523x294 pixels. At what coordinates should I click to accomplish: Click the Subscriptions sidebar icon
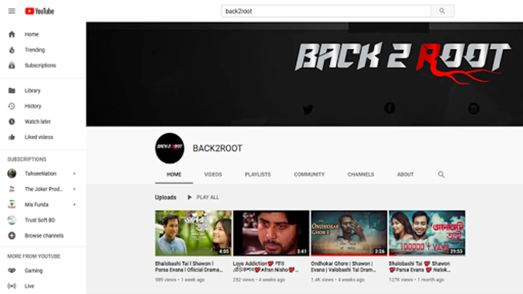tap(12, 65)
